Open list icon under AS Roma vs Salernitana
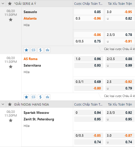Viewport: 135px width, 147px height. point(33,97)
